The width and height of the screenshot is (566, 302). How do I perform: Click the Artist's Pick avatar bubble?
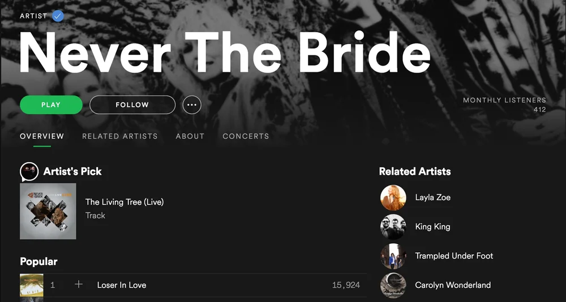coord(29,172)
